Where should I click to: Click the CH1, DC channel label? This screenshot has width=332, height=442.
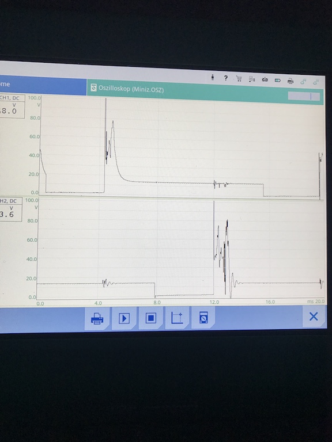(10, 98)
